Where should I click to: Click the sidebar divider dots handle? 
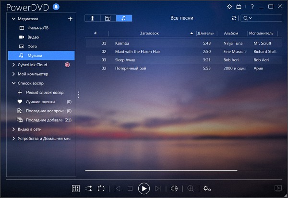pos(79,95)
